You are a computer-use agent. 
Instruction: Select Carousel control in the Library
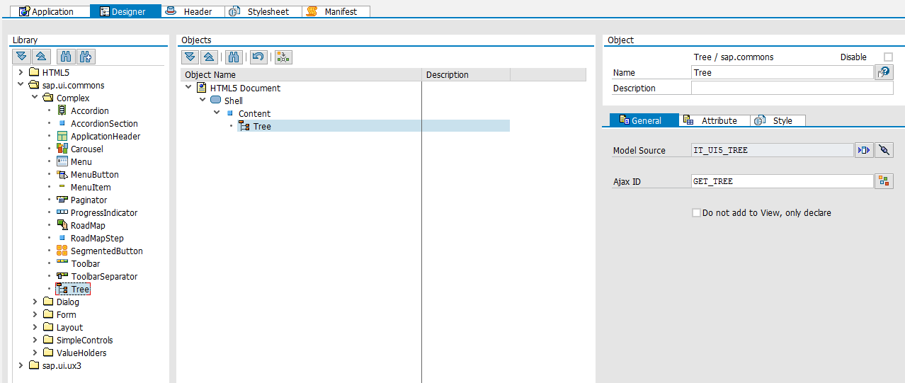click(86, 149)
